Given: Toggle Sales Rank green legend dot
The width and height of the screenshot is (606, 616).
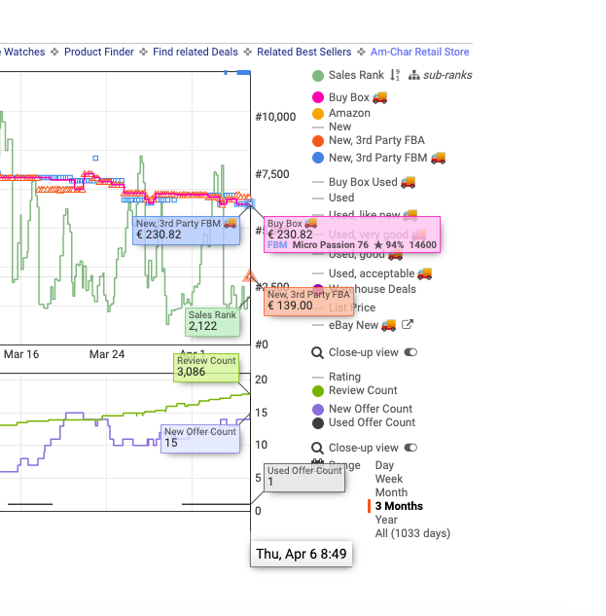Looking at the screenshot, I should pyautogui.click(x=318, y=76).
